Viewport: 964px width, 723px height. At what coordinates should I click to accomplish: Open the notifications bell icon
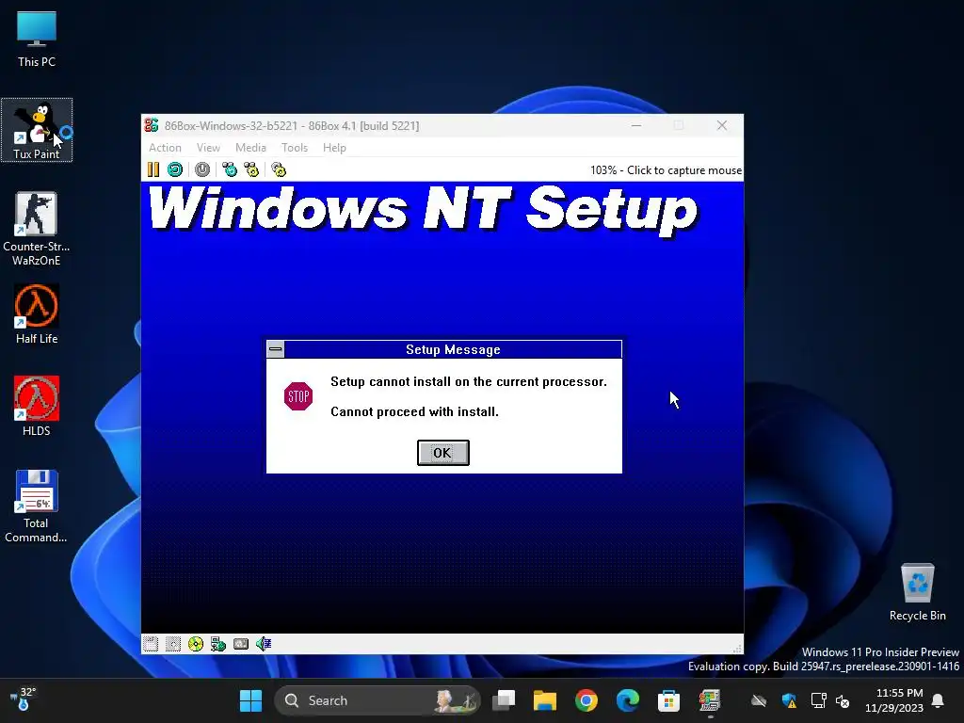click(939, 700)
